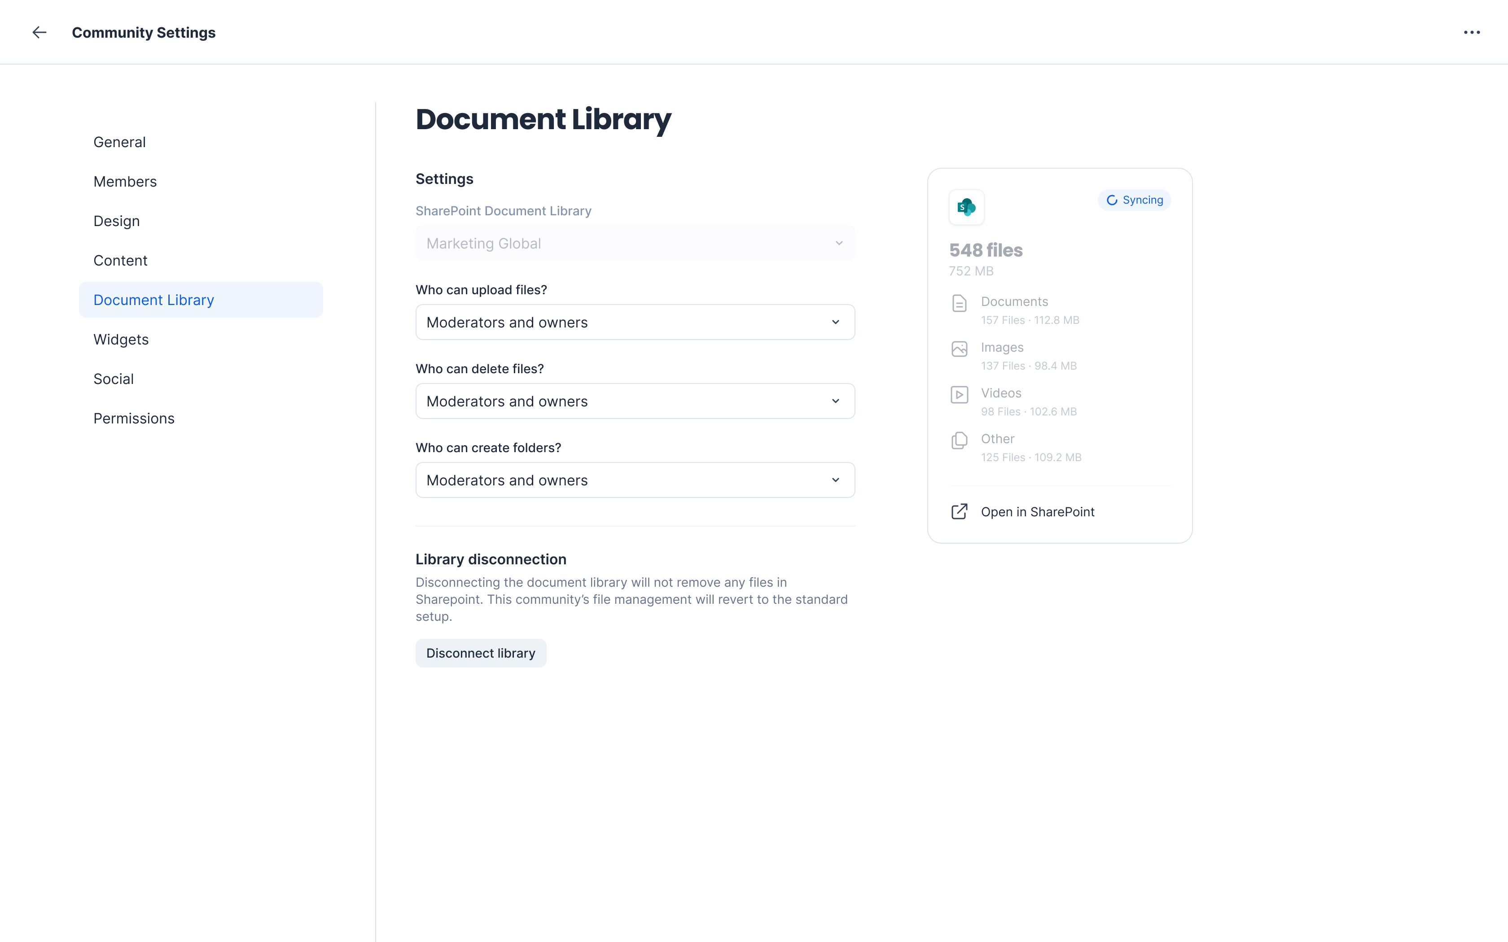Viewport: 1508px width, 942px height.
Task: Select the Design sidebar item
Action: coord(117,221)
